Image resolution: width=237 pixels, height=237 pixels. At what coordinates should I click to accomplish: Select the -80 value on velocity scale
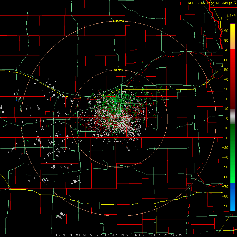[225, 196]
